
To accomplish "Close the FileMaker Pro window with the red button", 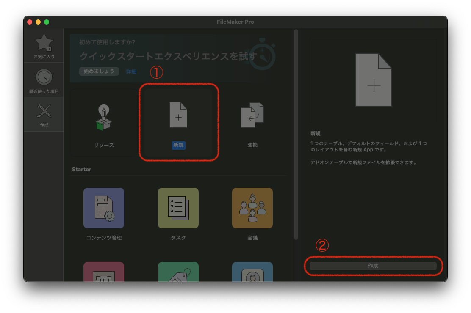I will pos(30,22).
